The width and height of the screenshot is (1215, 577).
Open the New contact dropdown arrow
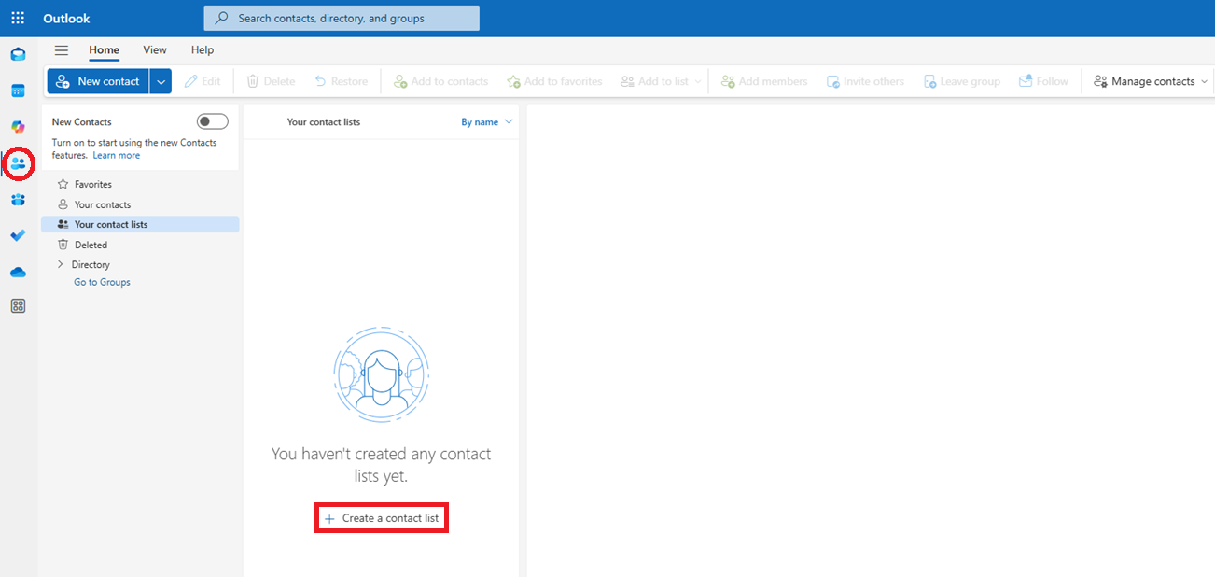(x=160, y=81)
